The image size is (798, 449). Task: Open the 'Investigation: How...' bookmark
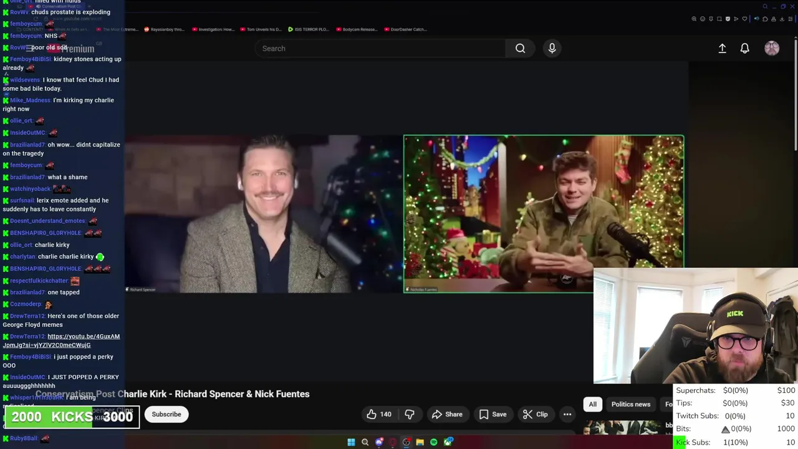click(213, 29)
